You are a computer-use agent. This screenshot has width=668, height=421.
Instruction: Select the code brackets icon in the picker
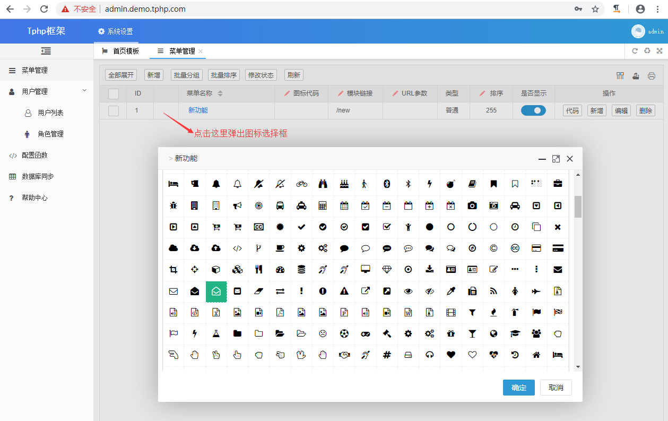pyautogui.click(x=237, y=248)
